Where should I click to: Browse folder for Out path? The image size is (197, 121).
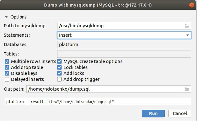click(187, 89)
